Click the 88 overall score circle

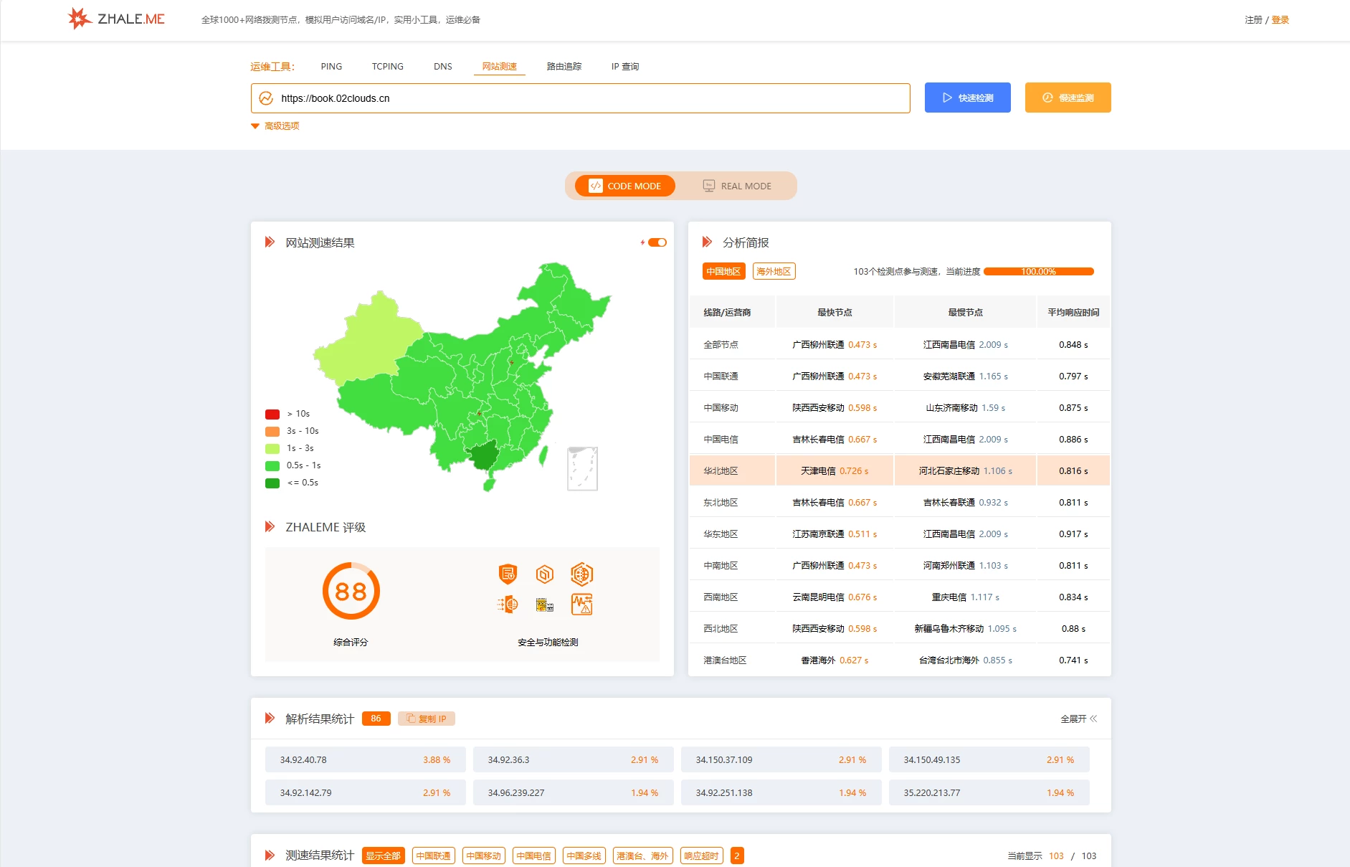pyautogui.click(x=351, y=591)
